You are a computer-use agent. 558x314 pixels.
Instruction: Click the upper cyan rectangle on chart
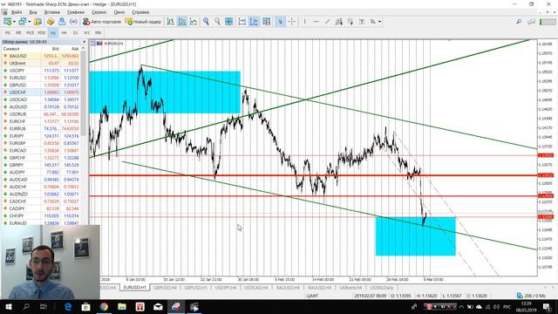pyautogui.click(x=165, y=92)
